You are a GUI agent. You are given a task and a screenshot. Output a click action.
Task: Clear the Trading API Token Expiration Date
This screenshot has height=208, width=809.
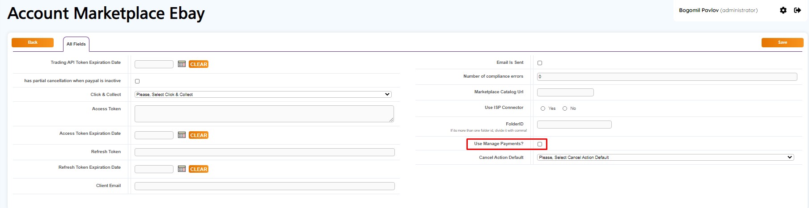(x=199, y=64)
